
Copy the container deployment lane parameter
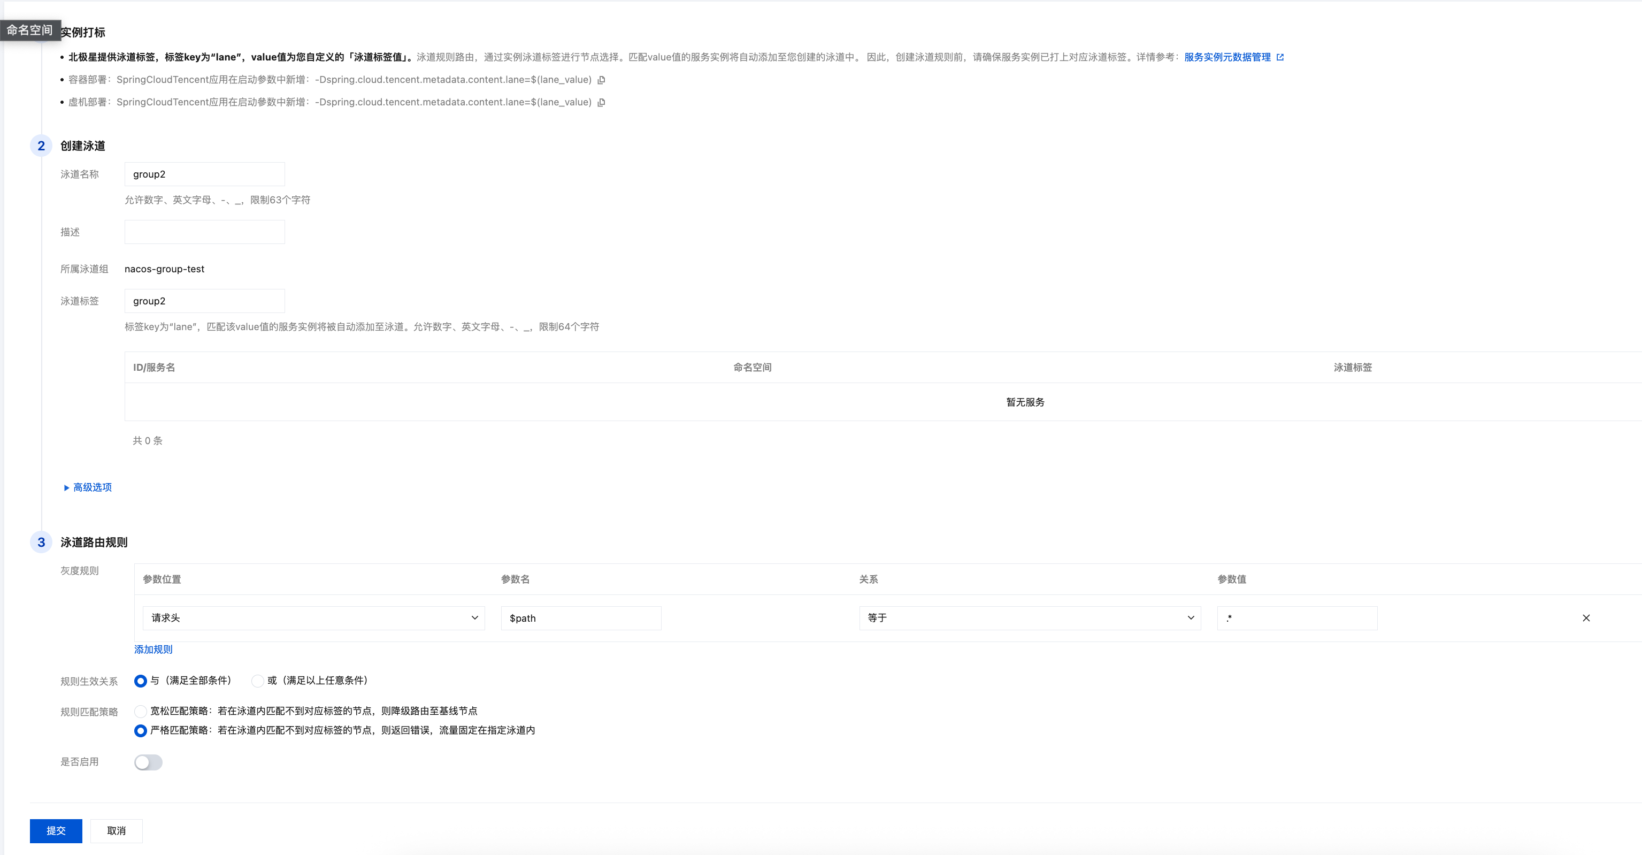pyautogui.click(x=601, y=80)
